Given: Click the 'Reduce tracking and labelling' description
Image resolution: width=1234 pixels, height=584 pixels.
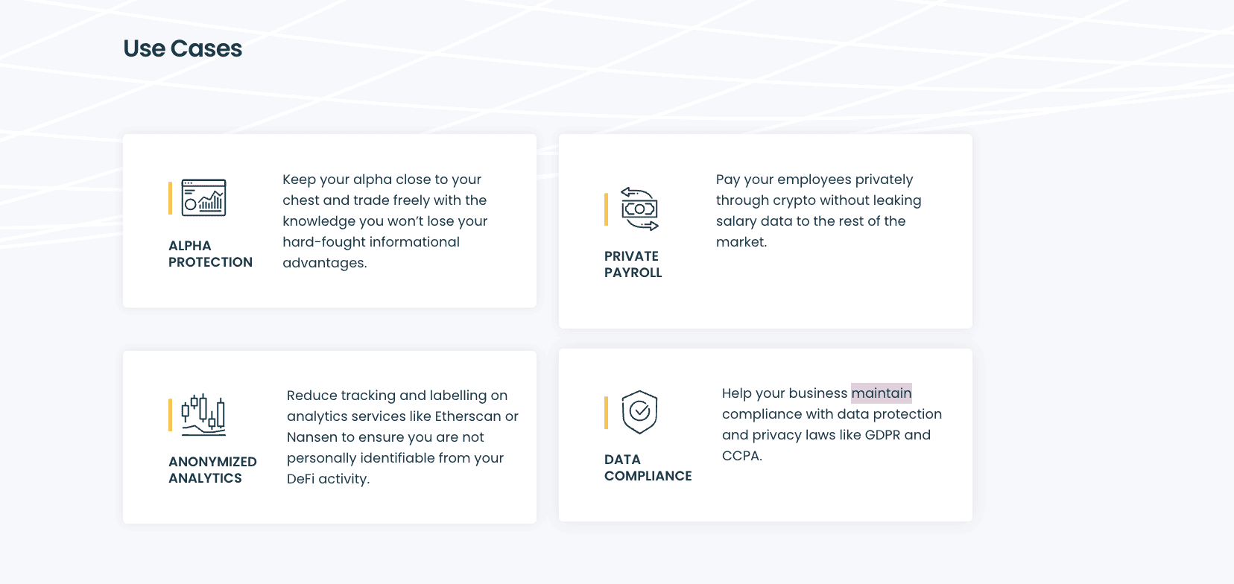Looking at the screenshot, I should coord(402,437).
